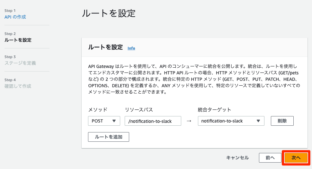
Task: Go to Step 1 API の作成 link
Action: (x=15, y=17)
